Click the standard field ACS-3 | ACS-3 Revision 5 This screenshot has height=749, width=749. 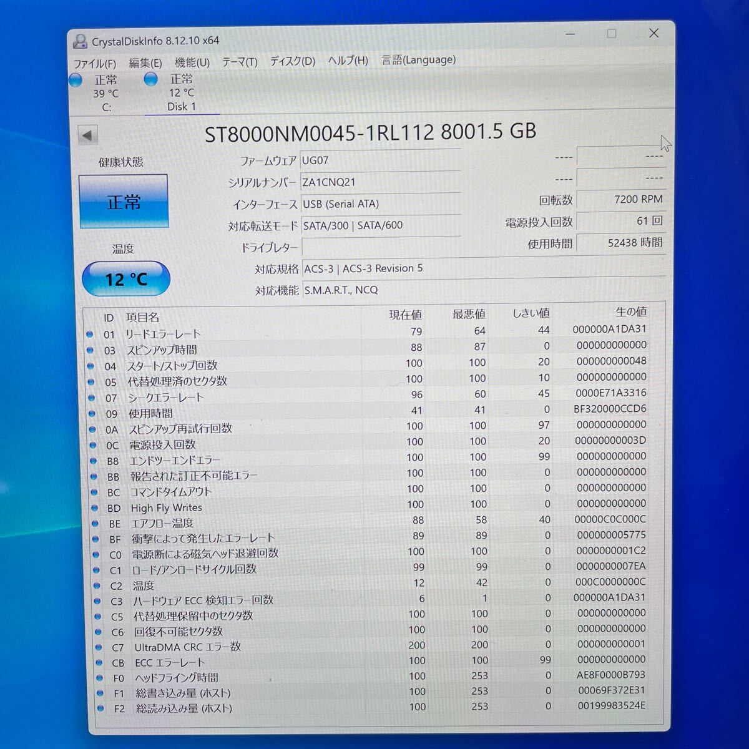coord(484,268)
